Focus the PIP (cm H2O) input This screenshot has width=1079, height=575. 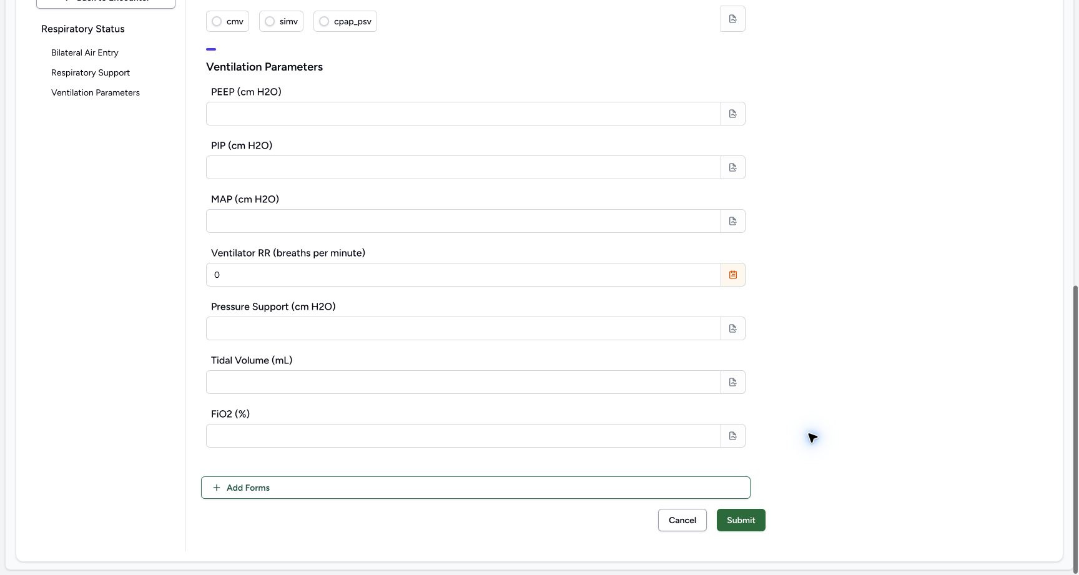click(x=463, y=167)
